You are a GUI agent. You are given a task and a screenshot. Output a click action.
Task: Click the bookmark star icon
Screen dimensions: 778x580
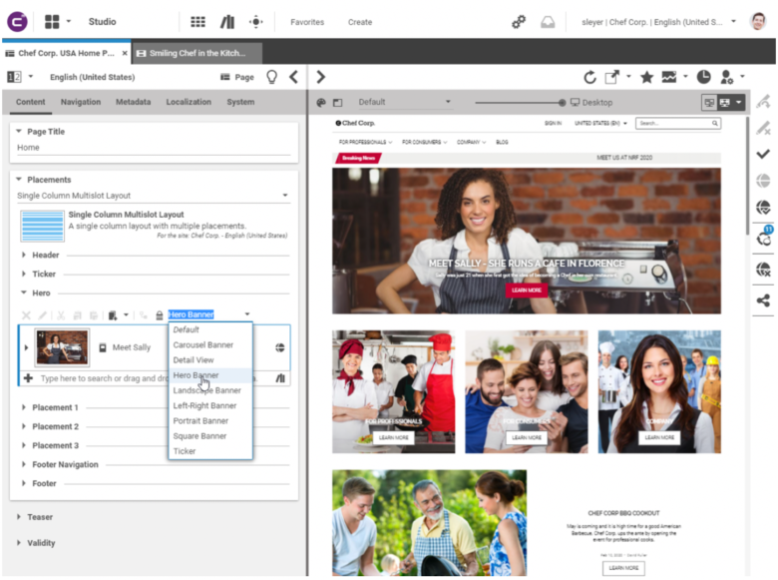646,77
